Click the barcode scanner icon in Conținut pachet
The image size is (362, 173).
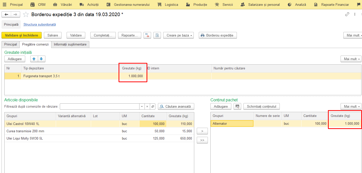click(237, 106)
